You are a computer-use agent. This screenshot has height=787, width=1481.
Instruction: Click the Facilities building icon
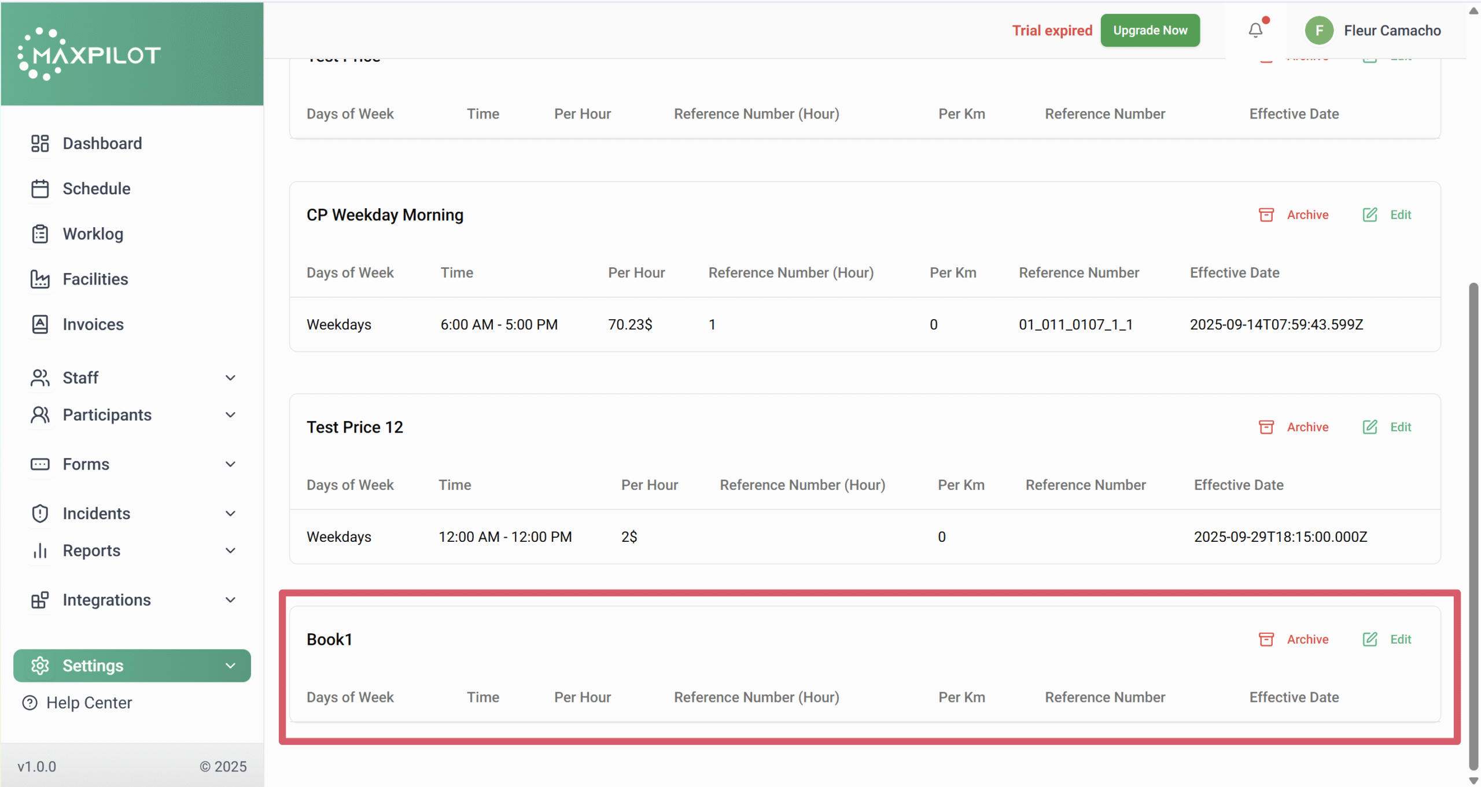tap(40, 279)
